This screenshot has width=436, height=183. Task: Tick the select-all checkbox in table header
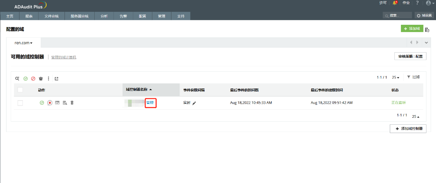coord(20,90)
